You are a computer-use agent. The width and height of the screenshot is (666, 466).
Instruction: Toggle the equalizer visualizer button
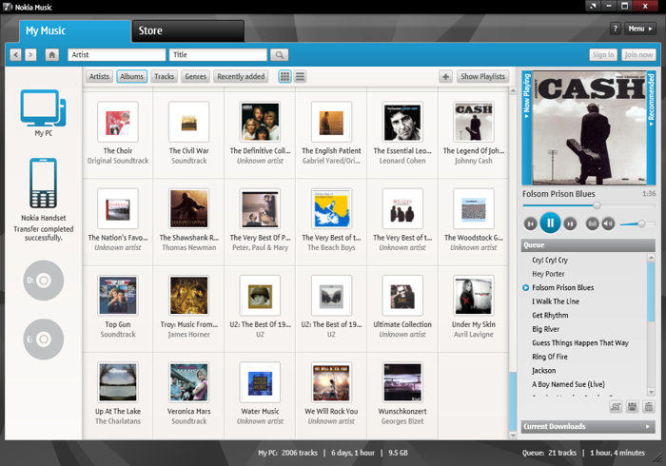click(592, 223)
